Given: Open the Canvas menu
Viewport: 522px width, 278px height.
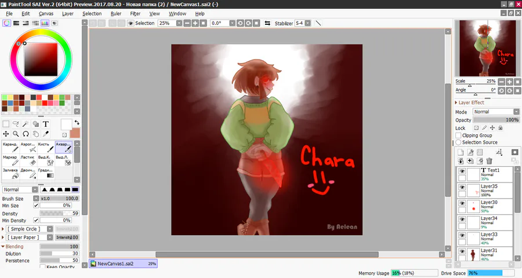Looking at the screenshot, I should [x=46, y=14].
